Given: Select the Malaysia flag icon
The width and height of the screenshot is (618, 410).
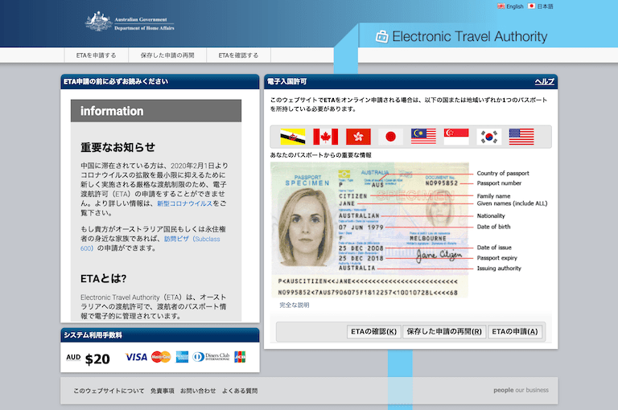Looking at the screenshot, I should tap(423, 137).
